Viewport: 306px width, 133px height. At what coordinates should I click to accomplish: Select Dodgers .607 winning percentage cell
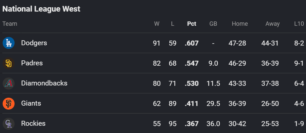(x=192, y=43)
